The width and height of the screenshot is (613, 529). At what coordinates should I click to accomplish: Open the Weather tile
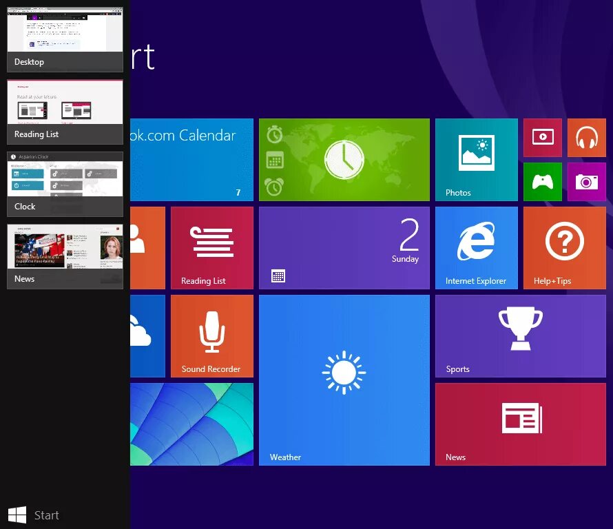click(344, 380)
